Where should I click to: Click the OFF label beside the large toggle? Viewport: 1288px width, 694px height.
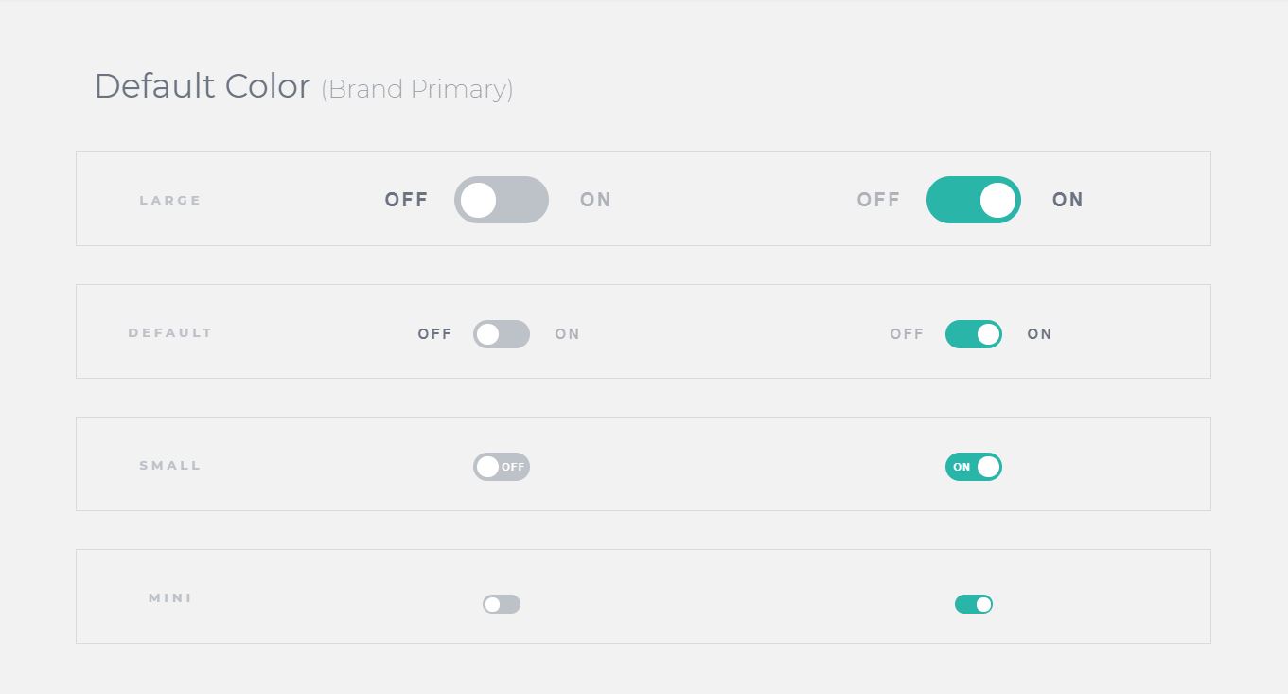click(406, 200)
